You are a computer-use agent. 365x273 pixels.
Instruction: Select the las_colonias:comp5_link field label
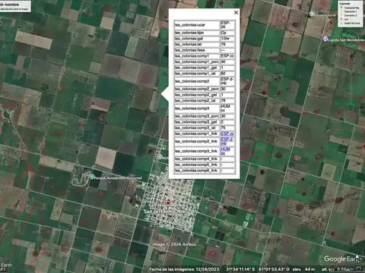click(x=197, y=165)
